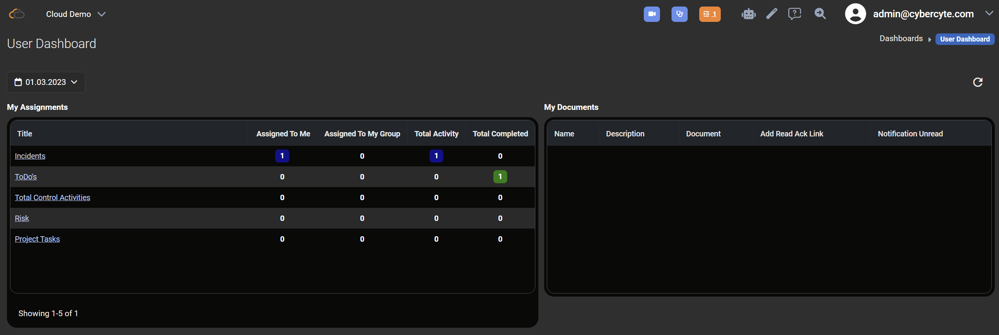Open the stethoscope health check icon

(679, 14)
